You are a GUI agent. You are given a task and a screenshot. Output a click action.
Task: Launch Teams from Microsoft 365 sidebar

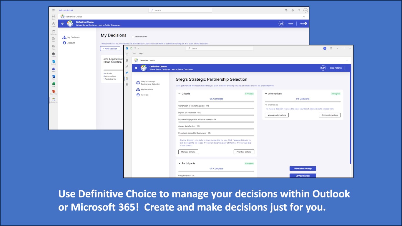click(53, 70)
